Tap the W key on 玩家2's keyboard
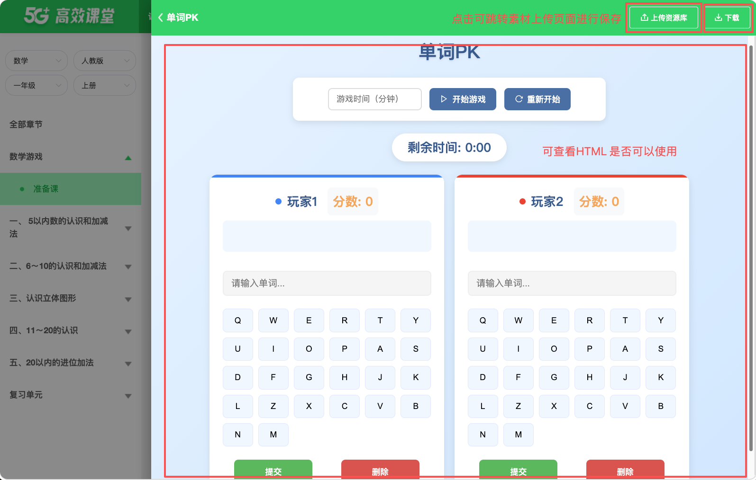 [519, 320]
